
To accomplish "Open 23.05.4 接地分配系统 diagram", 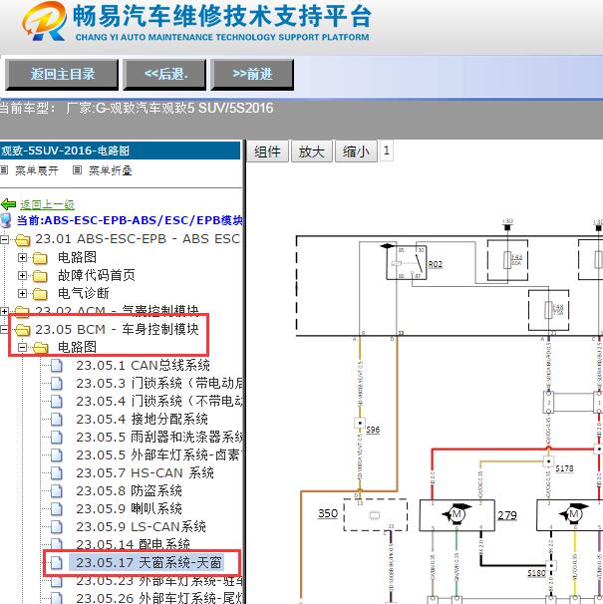I will pos(143,419).
